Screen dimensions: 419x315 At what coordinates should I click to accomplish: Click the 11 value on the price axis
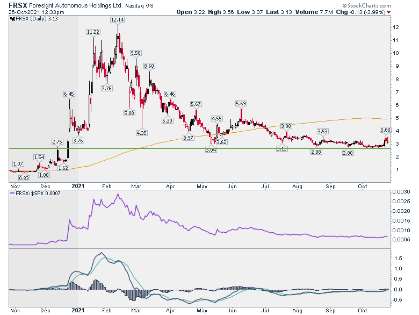(396, 40)
